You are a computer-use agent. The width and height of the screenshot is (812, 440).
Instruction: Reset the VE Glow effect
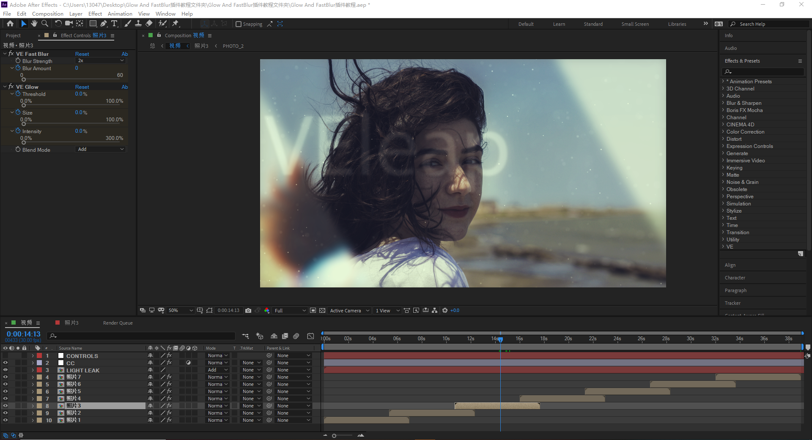(x=82, y=87)
